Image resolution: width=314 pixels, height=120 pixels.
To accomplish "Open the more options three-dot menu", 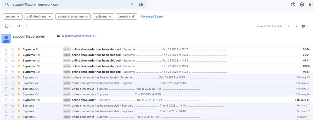I will pos(27,26).
